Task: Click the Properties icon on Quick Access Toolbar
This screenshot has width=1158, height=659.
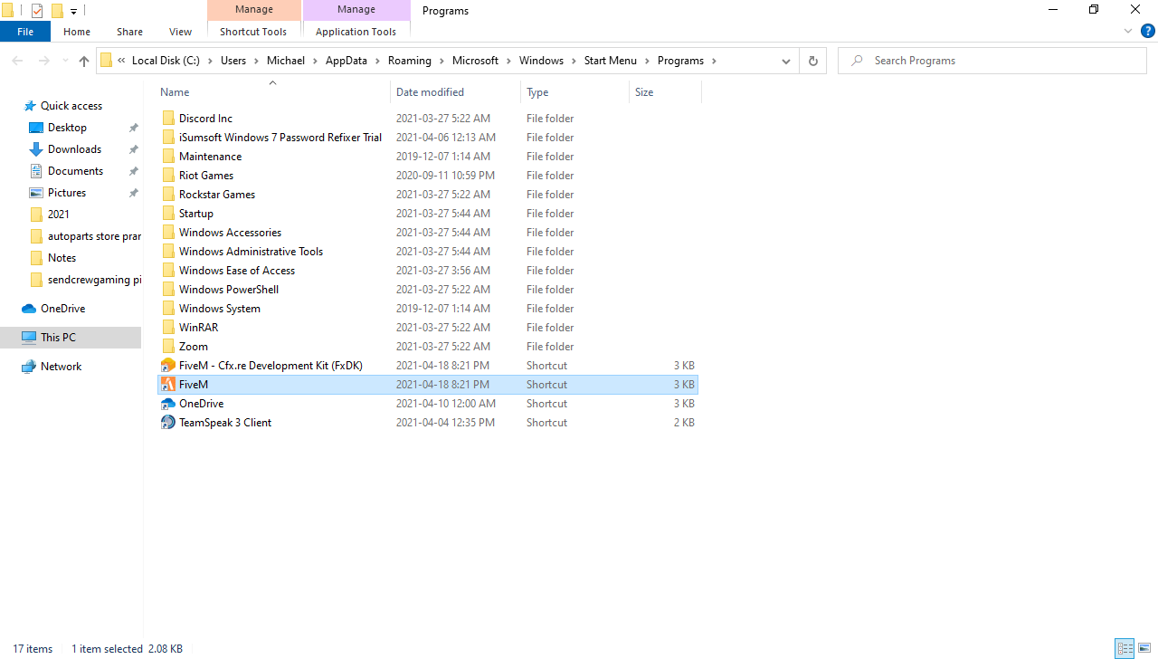Action: [37, 10]
